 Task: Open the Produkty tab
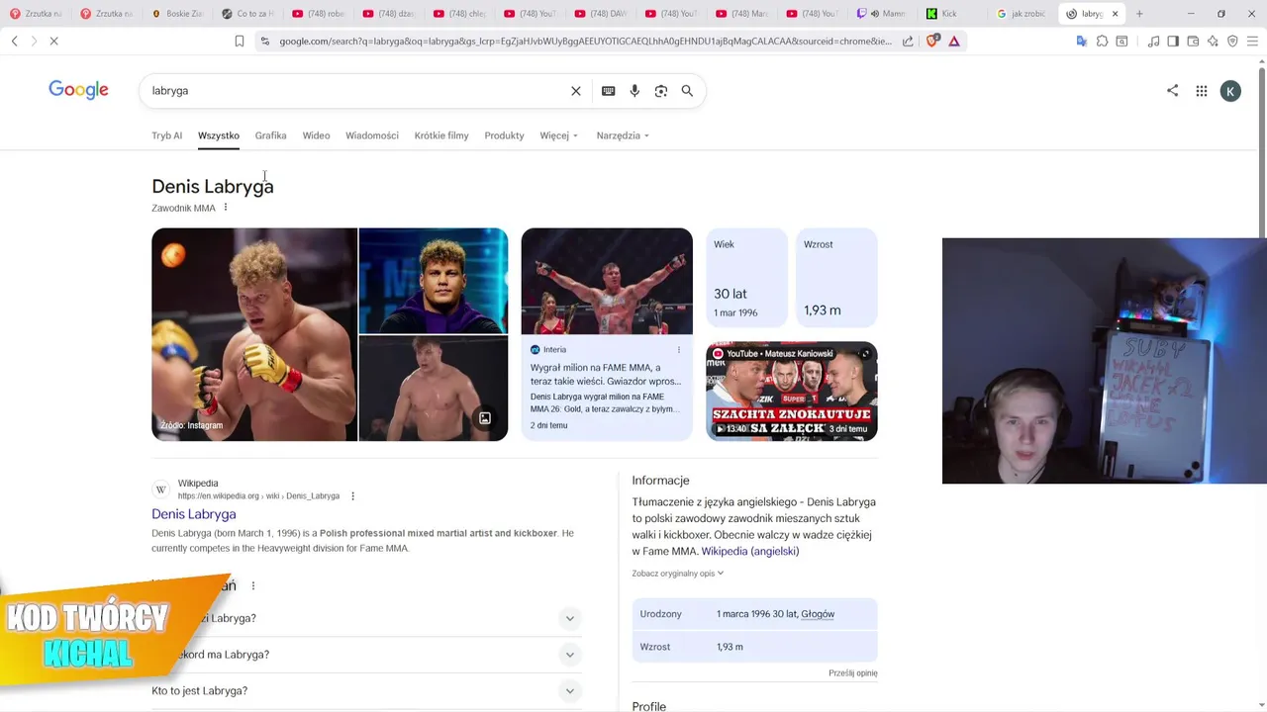504,135
